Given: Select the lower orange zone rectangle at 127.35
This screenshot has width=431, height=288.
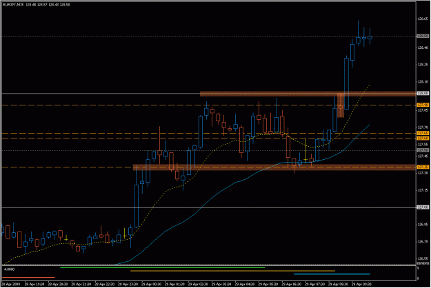Looking at the screenshot, I should click(x=274, y=167).
